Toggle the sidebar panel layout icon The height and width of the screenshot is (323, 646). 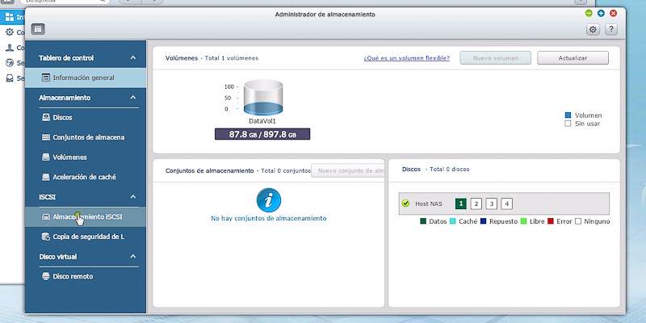tap(38, 29)
